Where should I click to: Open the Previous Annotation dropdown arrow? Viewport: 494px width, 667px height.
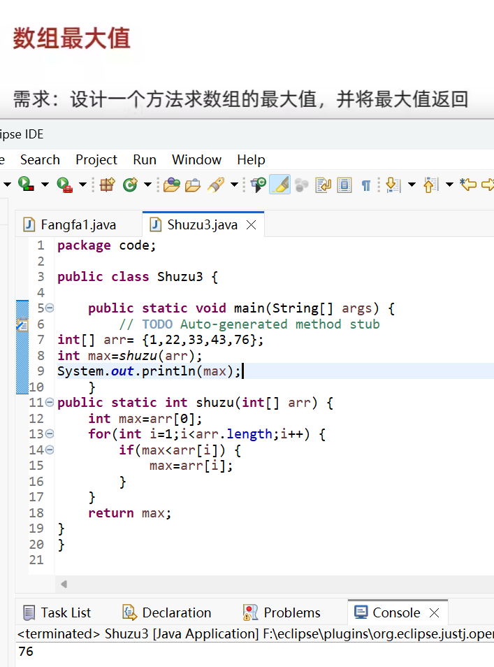(x=449, y=185)
